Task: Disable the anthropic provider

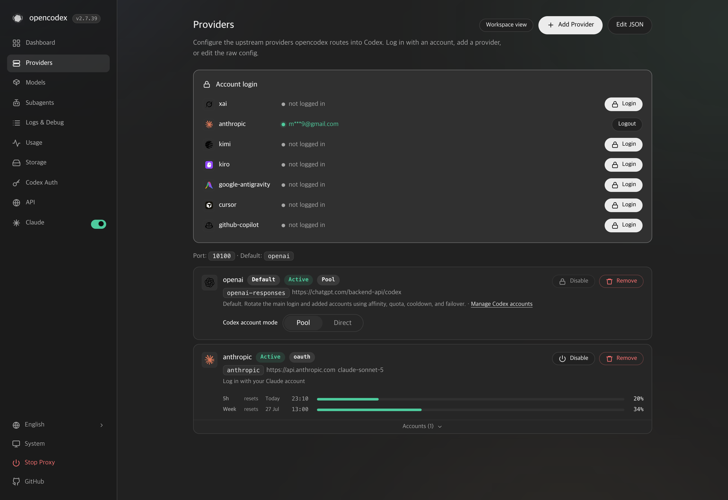Action: 573,358
